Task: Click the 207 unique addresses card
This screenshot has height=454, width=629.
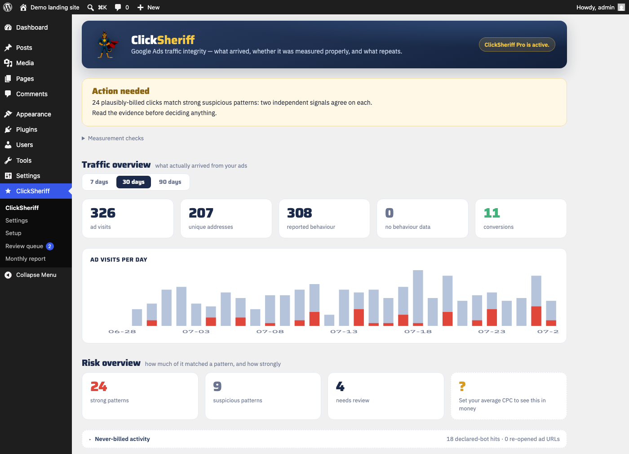Action: 226,218
